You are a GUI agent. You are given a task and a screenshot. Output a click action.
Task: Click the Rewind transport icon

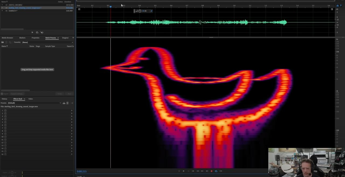(198, 171)
